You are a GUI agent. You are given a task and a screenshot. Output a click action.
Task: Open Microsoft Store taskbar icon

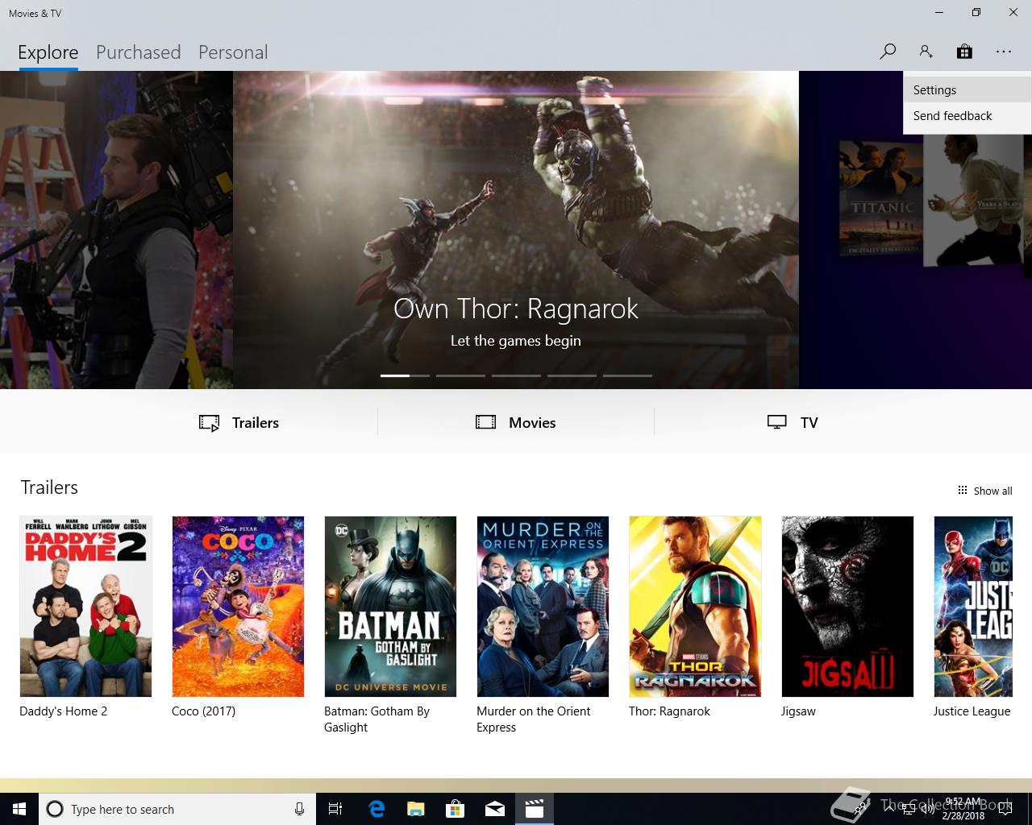tap(456, 809)
